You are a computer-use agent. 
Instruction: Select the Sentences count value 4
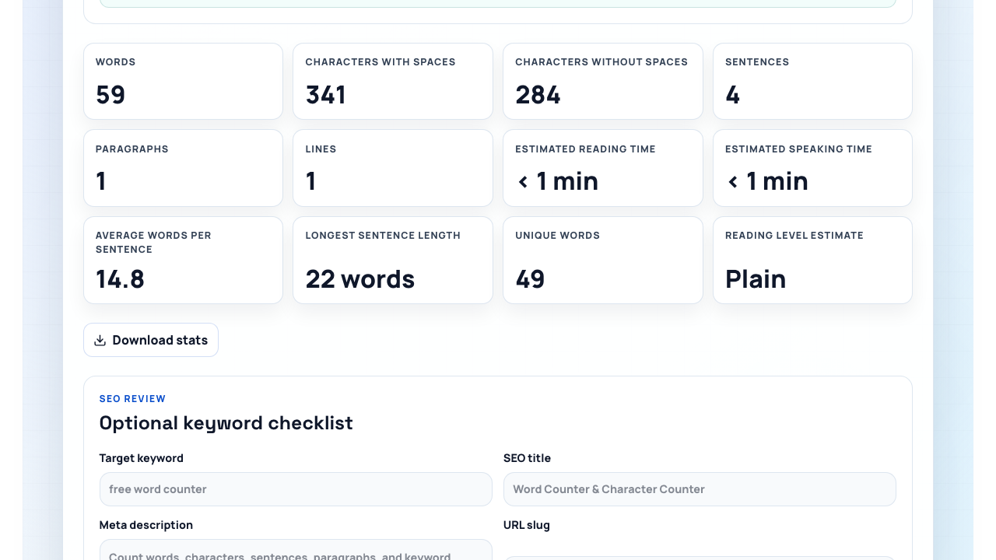click(x=732, y=95)
